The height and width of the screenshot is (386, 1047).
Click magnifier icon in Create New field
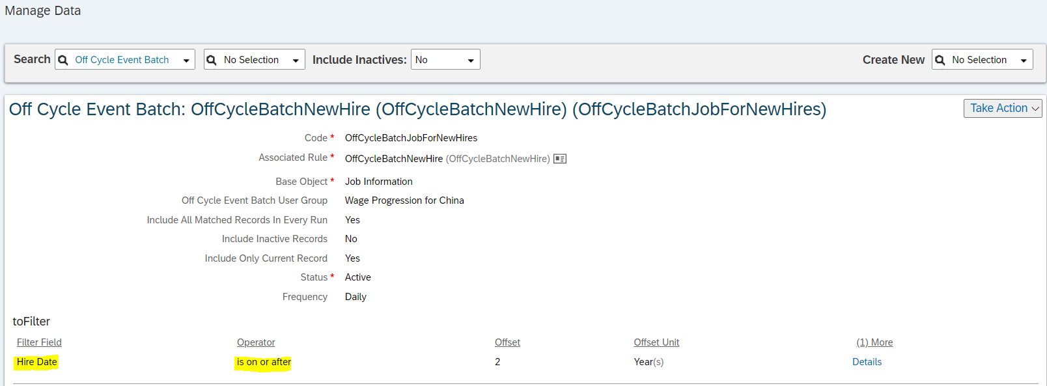tap(940, 60)
